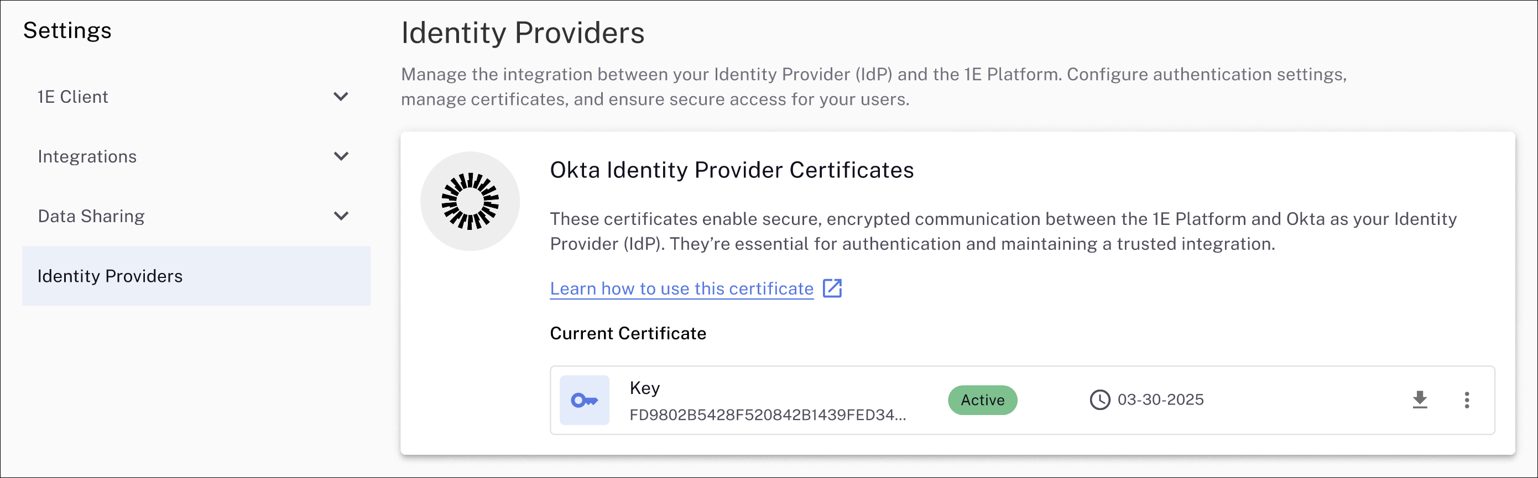Viewport: 1538px width, 478px height.
Task: Open the certificate three-dot menu
Action: (1466, 400)
